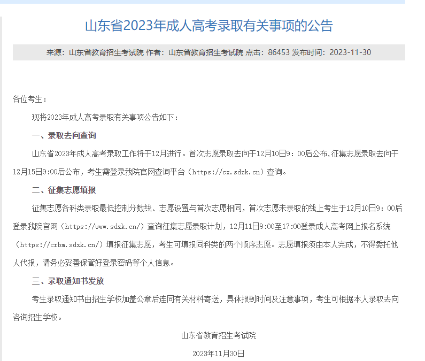Click the heading 三、录取通知书发放
This screenshot has height=361, width=425.
68,281
